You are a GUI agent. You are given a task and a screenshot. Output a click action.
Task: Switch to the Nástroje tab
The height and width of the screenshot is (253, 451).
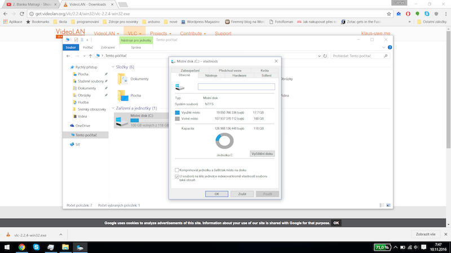(211, 75)
